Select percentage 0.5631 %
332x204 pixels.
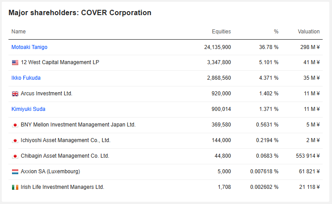coord(267,125)
